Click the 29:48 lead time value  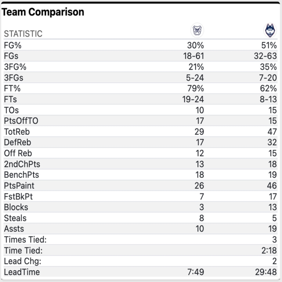(265, 272)
